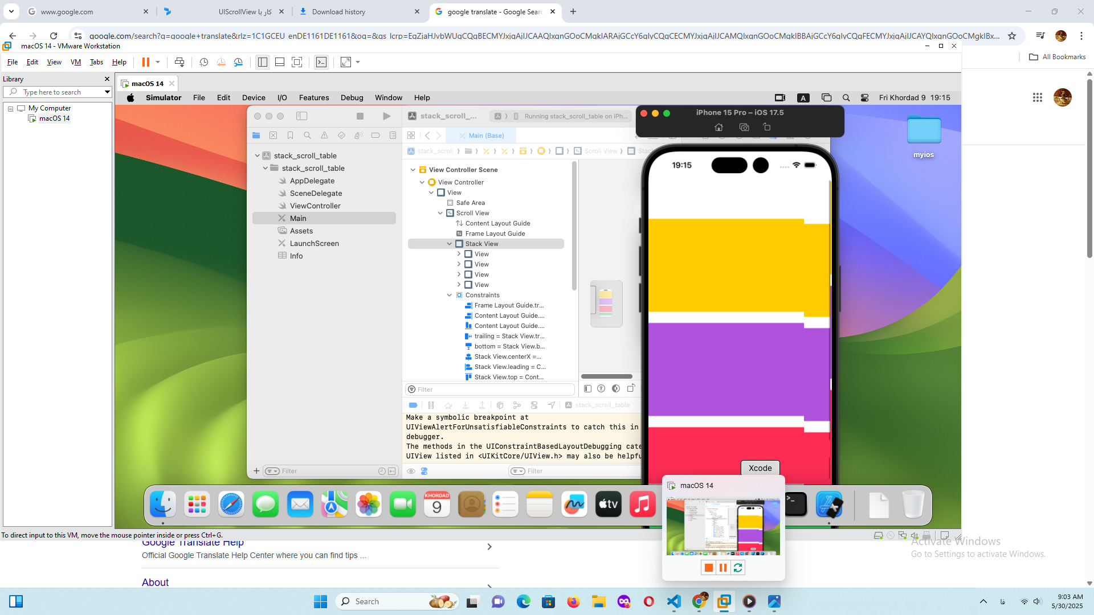Viewport: 1094px width, 615px height.
Task: Select the Frame Layout Guide item
Action: (495, 233)
